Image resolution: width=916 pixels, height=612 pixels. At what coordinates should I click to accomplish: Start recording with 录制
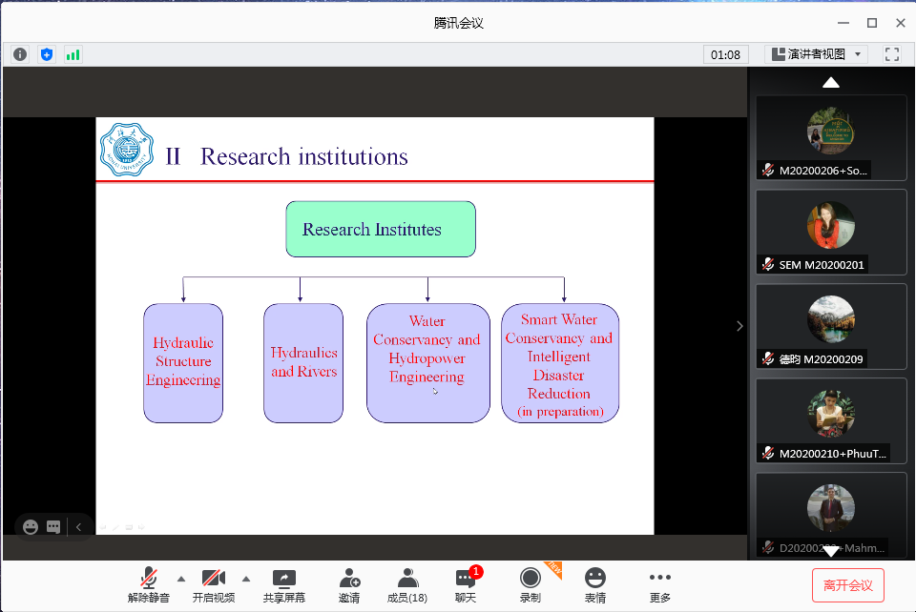coord(531,584)
